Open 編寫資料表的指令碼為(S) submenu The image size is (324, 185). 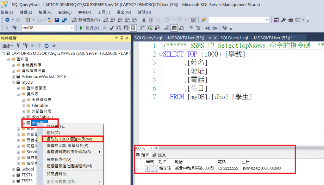click(70, 152)
